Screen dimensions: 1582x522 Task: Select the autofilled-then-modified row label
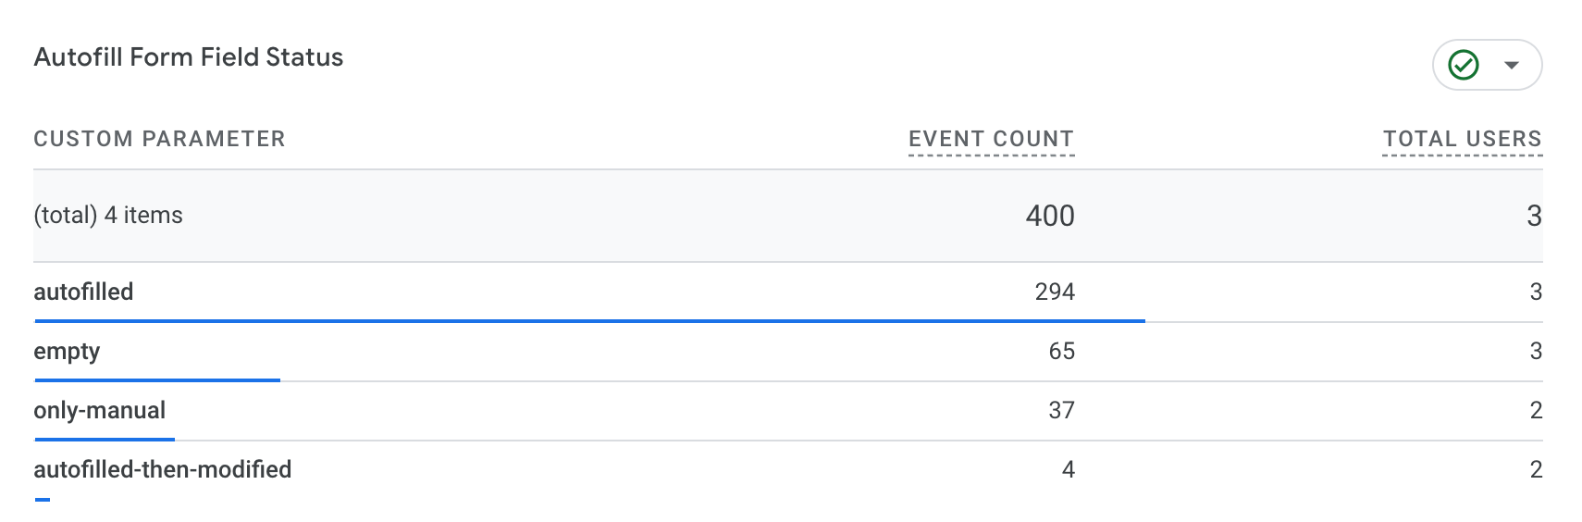(163, 469)
